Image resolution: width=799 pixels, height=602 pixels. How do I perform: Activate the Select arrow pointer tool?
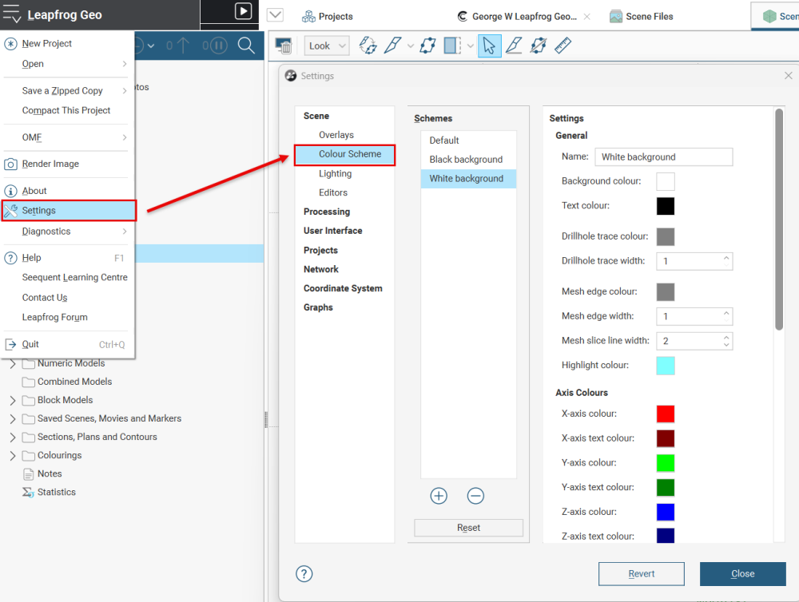489,46
